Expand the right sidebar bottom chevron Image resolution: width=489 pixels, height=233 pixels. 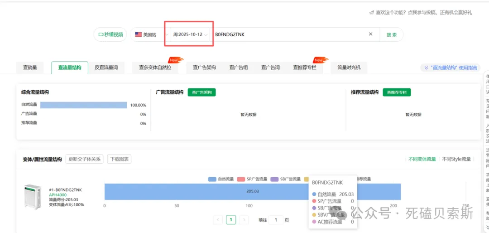click(487, 227)
